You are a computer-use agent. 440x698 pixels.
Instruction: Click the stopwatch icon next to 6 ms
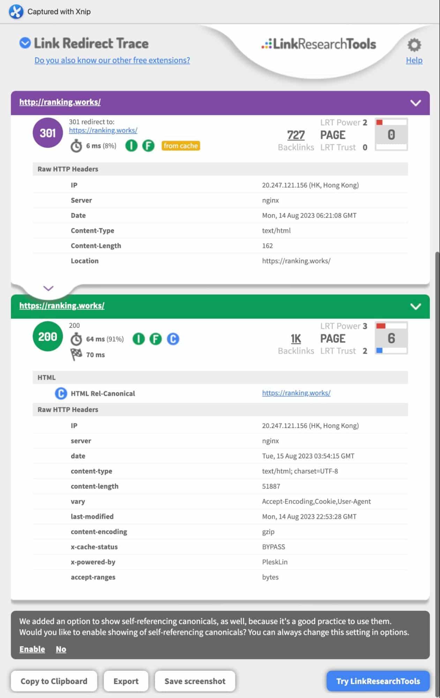(76, 146)
